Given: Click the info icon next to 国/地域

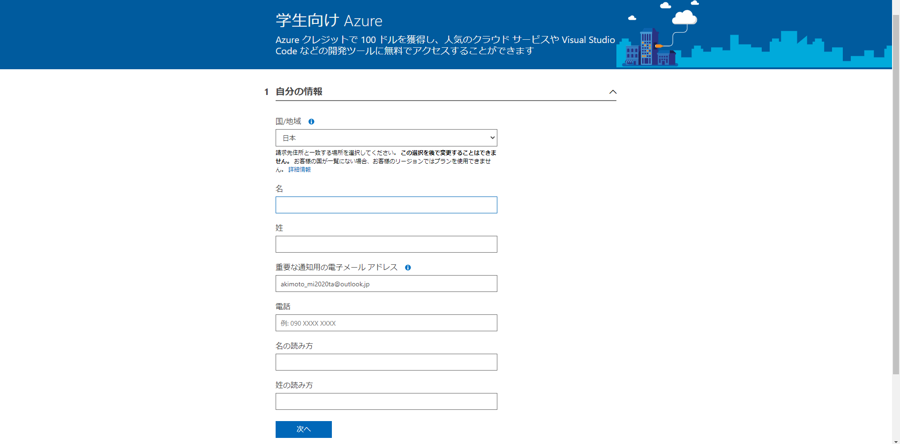Looking at the screenshot, I should pos(311,122).
